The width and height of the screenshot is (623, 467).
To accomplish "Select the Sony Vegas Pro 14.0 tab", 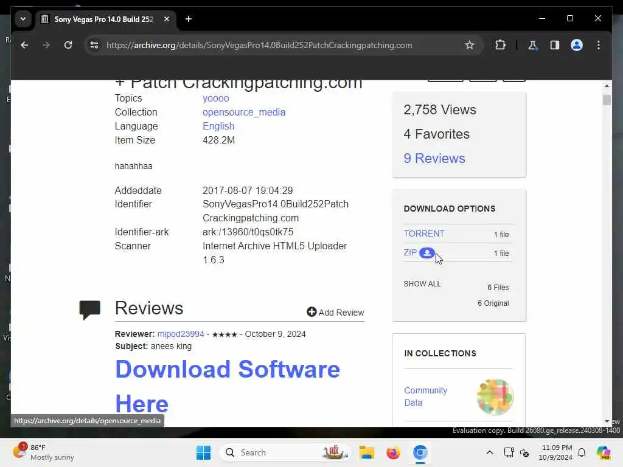I will coord(105,19).
